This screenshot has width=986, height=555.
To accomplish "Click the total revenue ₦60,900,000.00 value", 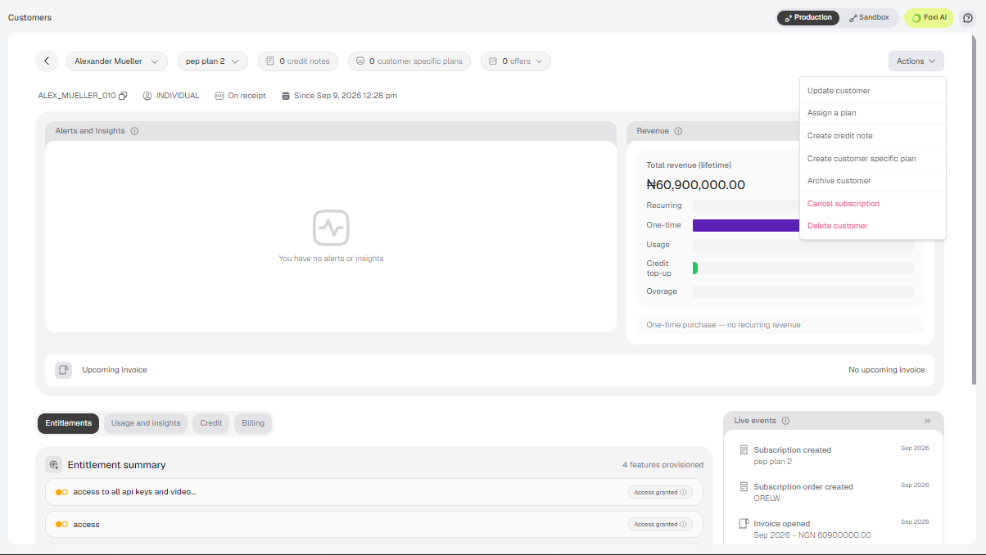I will tap(695, 185).
